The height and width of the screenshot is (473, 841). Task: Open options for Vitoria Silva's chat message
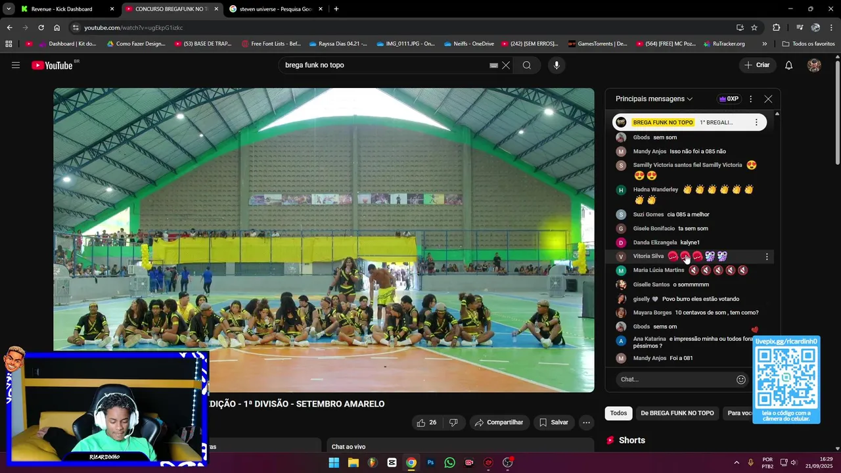point(767,256)
